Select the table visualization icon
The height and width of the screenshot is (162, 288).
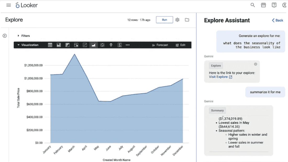click(x=50, y=45)
